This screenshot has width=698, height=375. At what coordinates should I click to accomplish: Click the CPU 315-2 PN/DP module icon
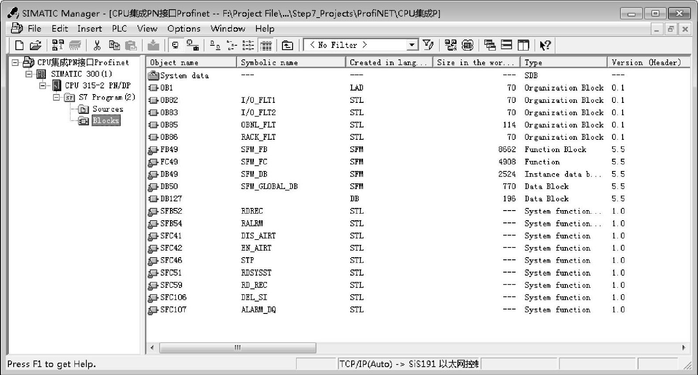[x=57, y=85]
